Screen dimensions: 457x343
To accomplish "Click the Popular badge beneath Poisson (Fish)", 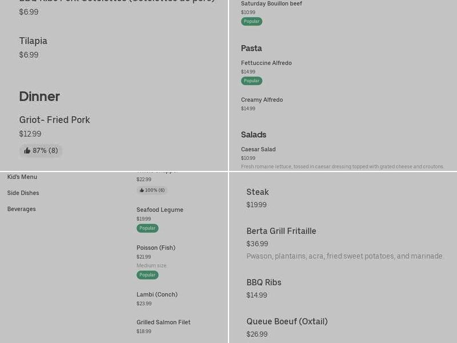I will pos(147,274).
